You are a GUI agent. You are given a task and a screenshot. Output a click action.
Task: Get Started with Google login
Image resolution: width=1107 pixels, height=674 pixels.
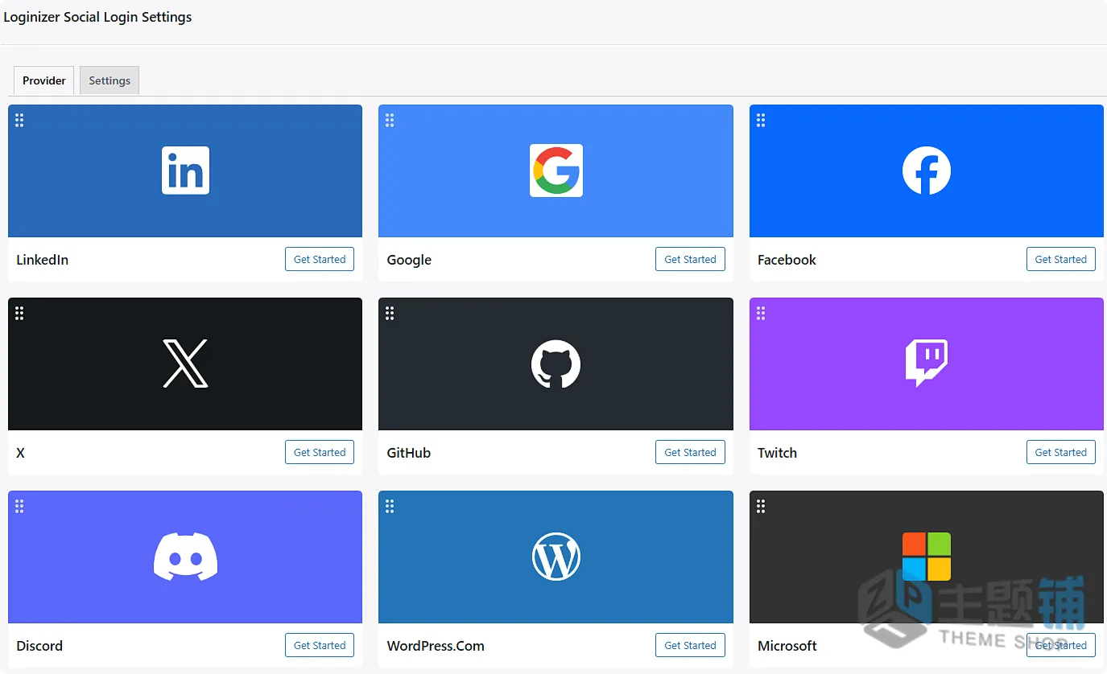(690, 259)
